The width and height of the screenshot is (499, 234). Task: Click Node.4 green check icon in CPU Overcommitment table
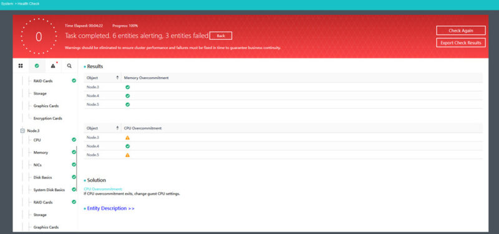[x=128, y=146]
